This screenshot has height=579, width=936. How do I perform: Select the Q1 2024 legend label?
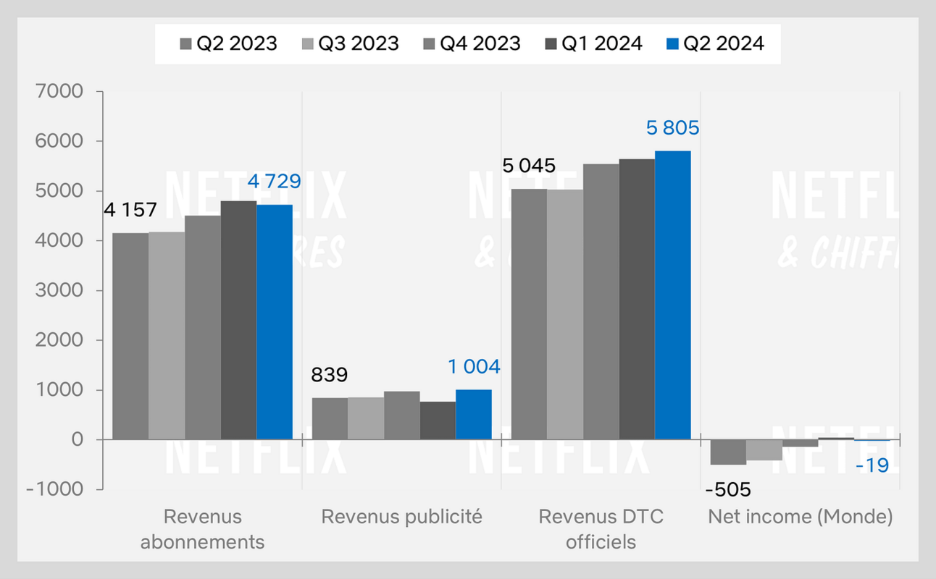601,43
